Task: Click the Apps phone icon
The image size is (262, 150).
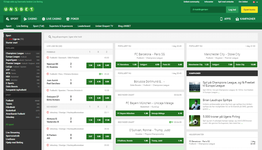Action: [221, 19]
